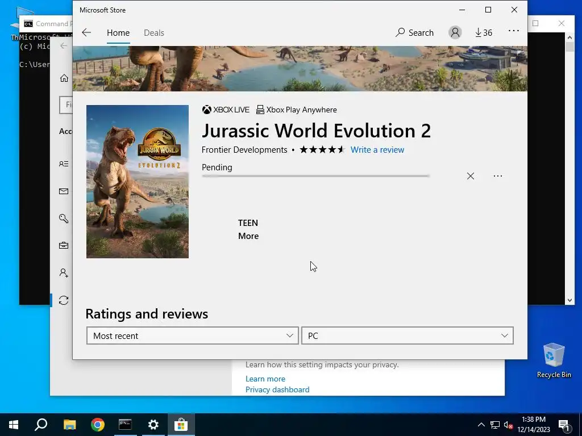Image resolution: width=582 pixels, height=436 pixels.
Task: Open Learn more link in Settings
Action: click(x=265, y=379)
